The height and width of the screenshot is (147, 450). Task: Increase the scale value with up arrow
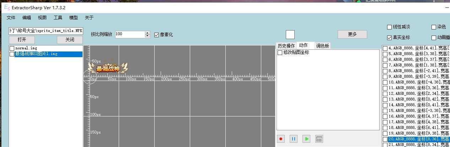pyautogui.click(x=148, y=33)
